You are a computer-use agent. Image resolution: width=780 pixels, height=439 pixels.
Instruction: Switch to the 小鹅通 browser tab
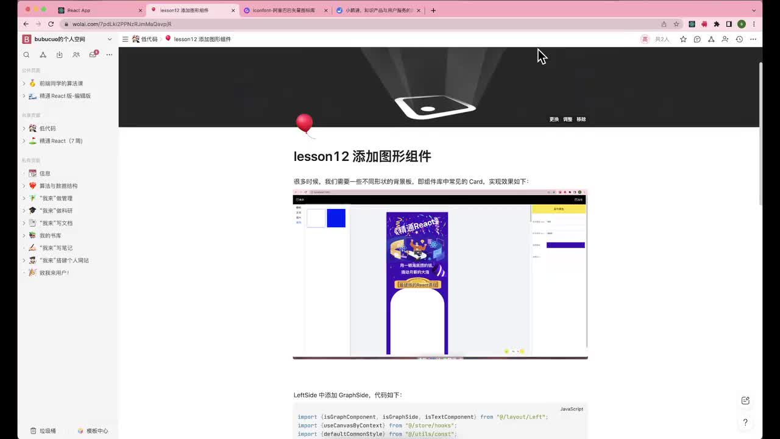[378, 10]
